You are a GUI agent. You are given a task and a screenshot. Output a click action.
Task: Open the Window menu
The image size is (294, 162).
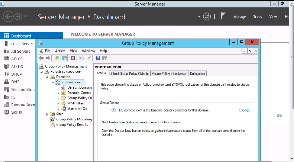click(88, 51)
